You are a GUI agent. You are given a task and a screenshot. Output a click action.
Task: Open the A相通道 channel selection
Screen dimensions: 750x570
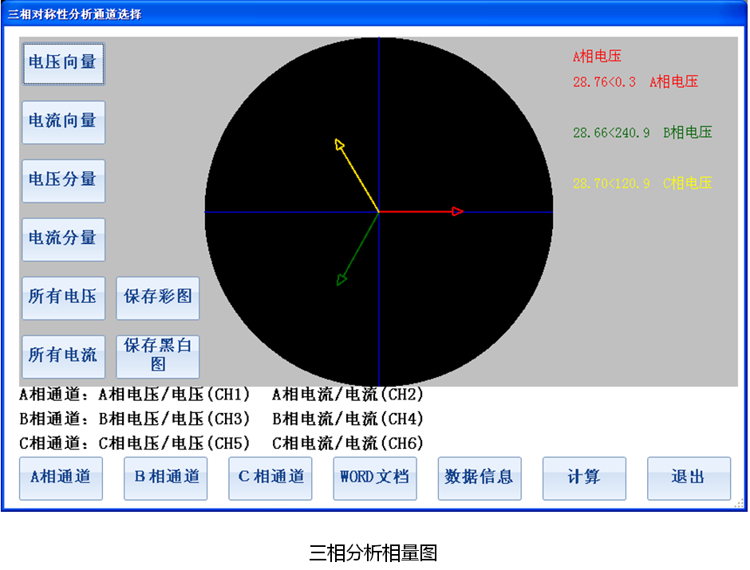[x=61, y=478]
